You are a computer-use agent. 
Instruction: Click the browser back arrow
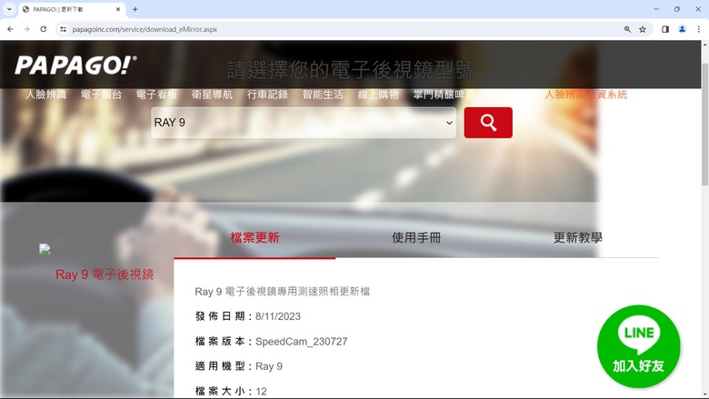click(x=10, y=29)
